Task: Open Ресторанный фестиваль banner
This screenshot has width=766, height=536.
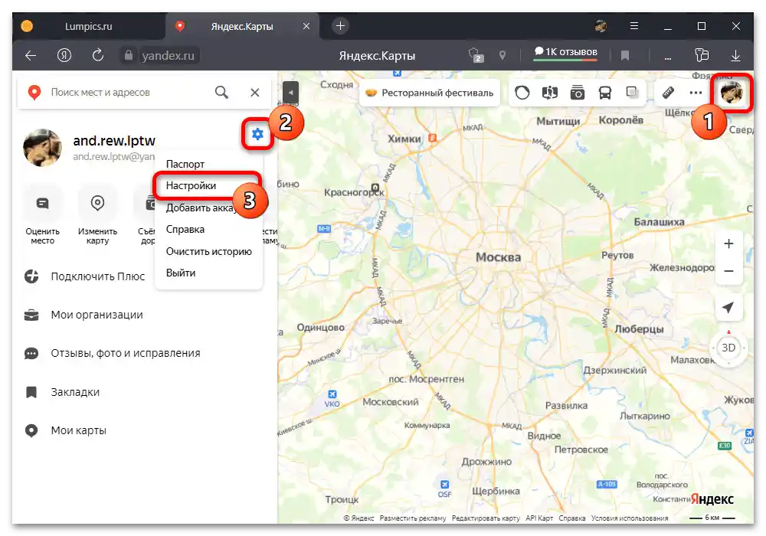Action: (430, 93)
